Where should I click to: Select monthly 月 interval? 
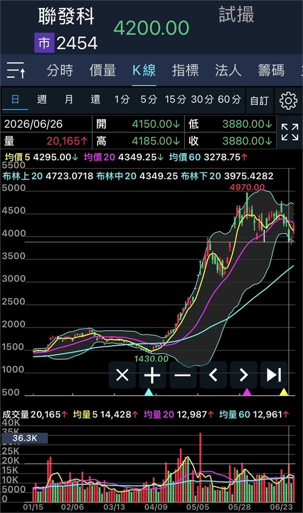pyautogui.click(x=68, y=99)
